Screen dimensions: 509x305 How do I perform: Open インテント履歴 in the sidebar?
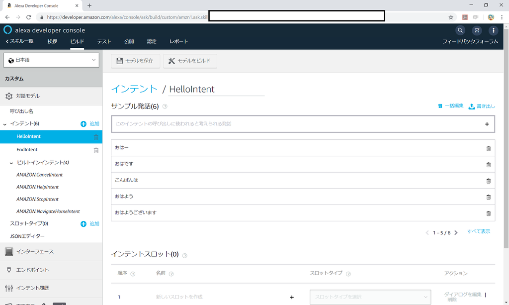pyautogui.click(x=32, y=288)
